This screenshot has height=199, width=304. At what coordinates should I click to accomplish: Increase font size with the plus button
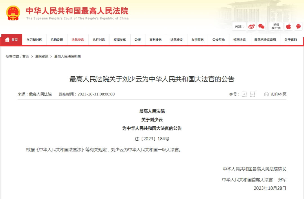tap(244, 94)
